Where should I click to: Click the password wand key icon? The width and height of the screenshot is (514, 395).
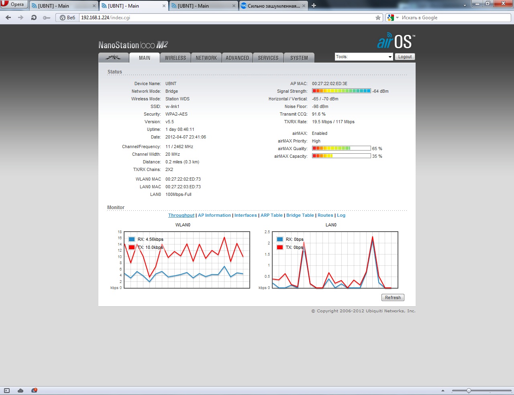coord(47,18)
